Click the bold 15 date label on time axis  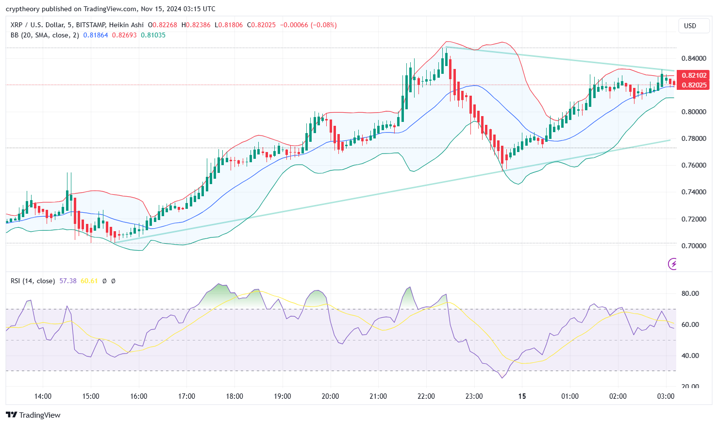pos(522,396)
